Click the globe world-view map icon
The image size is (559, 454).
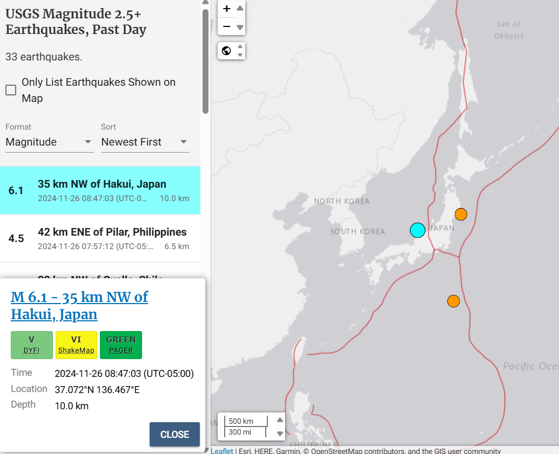[x=226, y=51]
